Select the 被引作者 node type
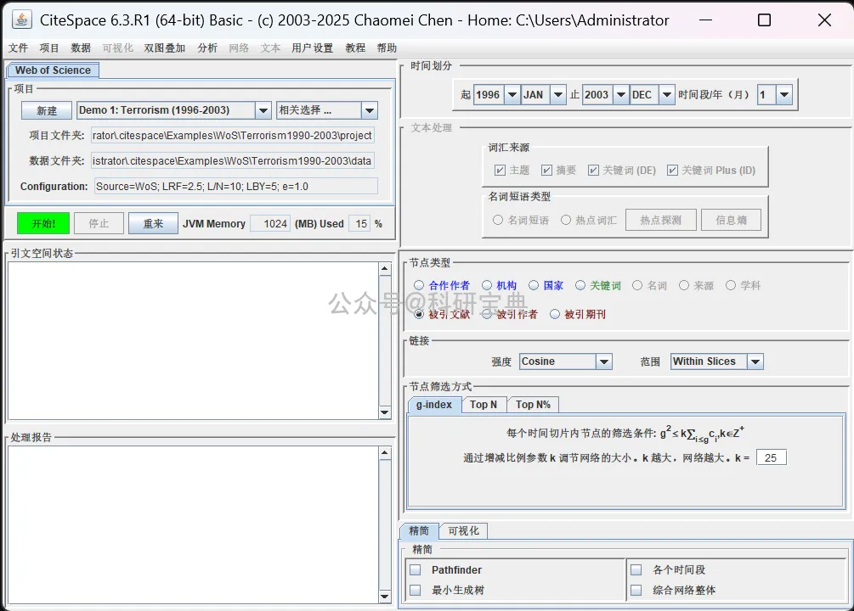The height and width of the screenshot is (611, 854). coord(487,314)
